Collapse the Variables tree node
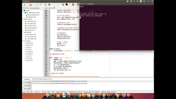 click(x=23, y=32)
